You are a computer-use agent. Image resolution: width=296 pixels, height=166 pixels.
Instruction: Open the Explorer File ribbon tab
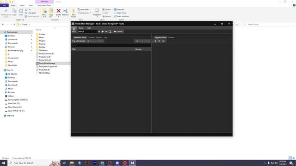tap(4, 6)
